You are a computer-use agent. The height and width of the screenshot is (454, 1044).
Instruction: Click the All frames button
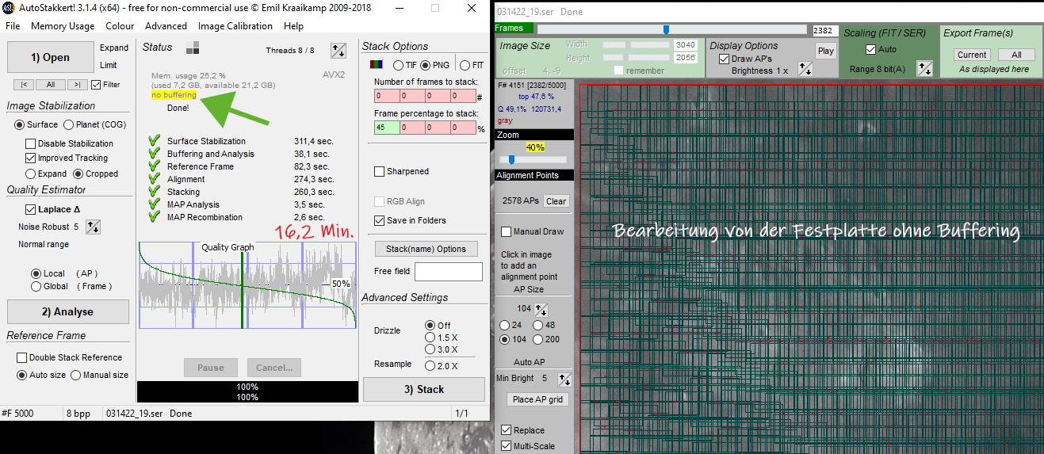coord(50,84)
